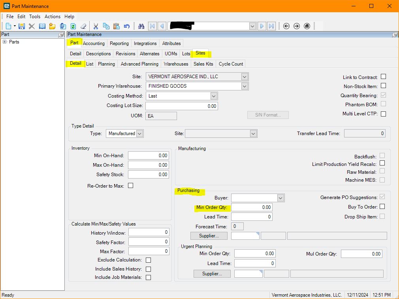Screen dimensions: 399x299
Task: Click the Refresh green arrows icon
Action: click(73, 26)
